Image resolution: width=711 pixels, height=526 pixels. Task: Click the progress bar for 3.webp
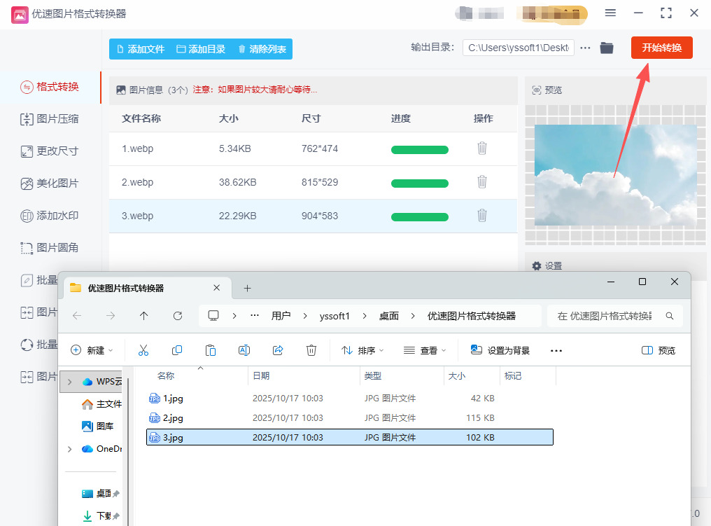pos(419,216)
